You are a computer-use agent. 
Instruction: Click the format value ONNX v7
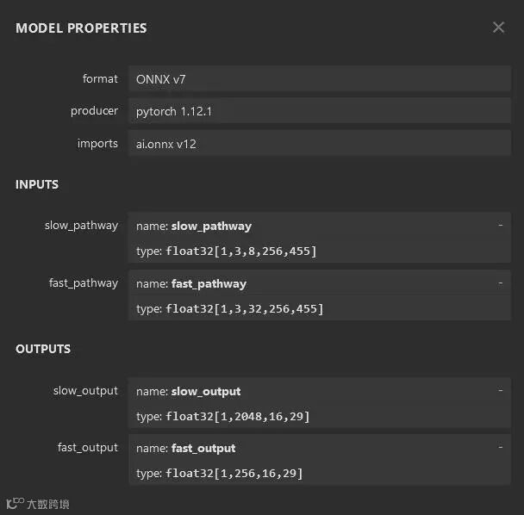[161, 79]
